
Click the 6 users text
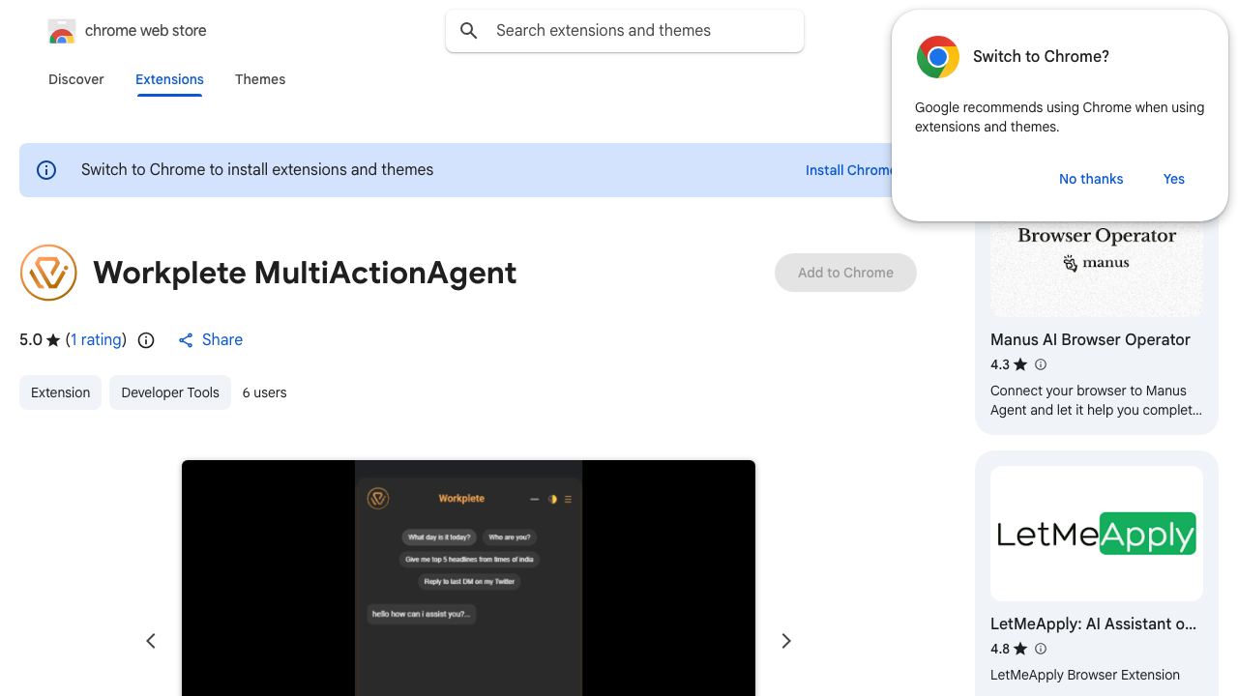[x=264, y=392]
